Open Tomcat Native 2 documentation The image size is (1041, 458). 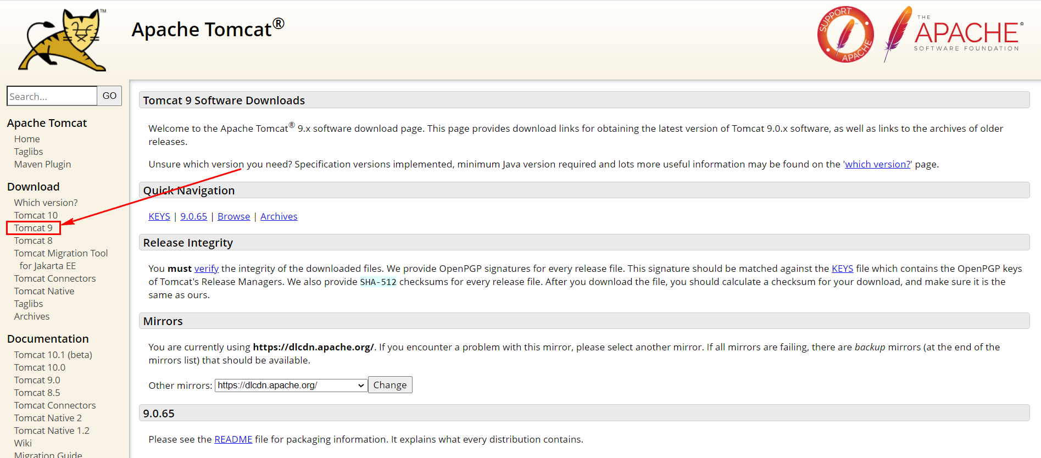pos(48,418)
